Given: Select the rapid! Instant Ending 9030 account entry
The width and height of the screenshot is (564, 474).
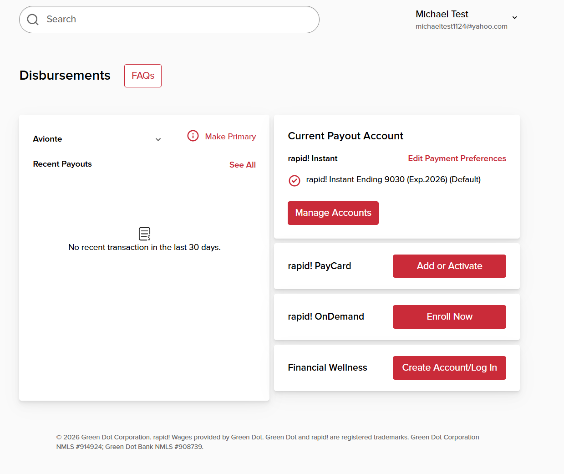Looking at the screenshot, I should click(x=393, y=179).
